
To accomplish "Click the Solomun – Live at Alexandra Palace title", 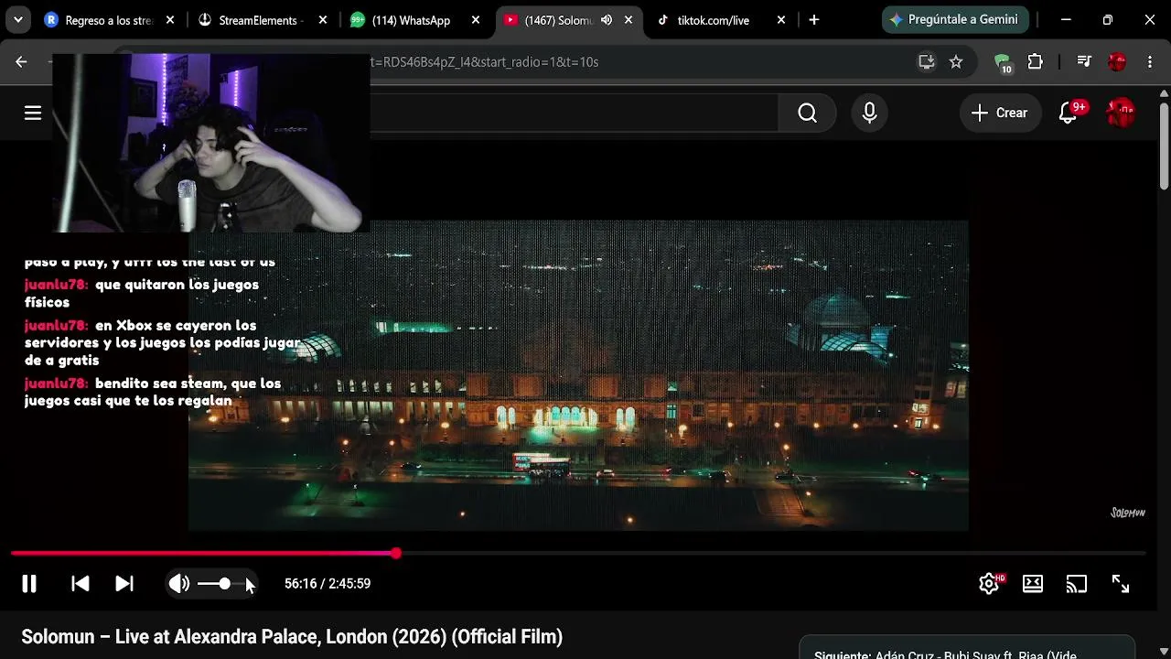I will coord(292,636).
